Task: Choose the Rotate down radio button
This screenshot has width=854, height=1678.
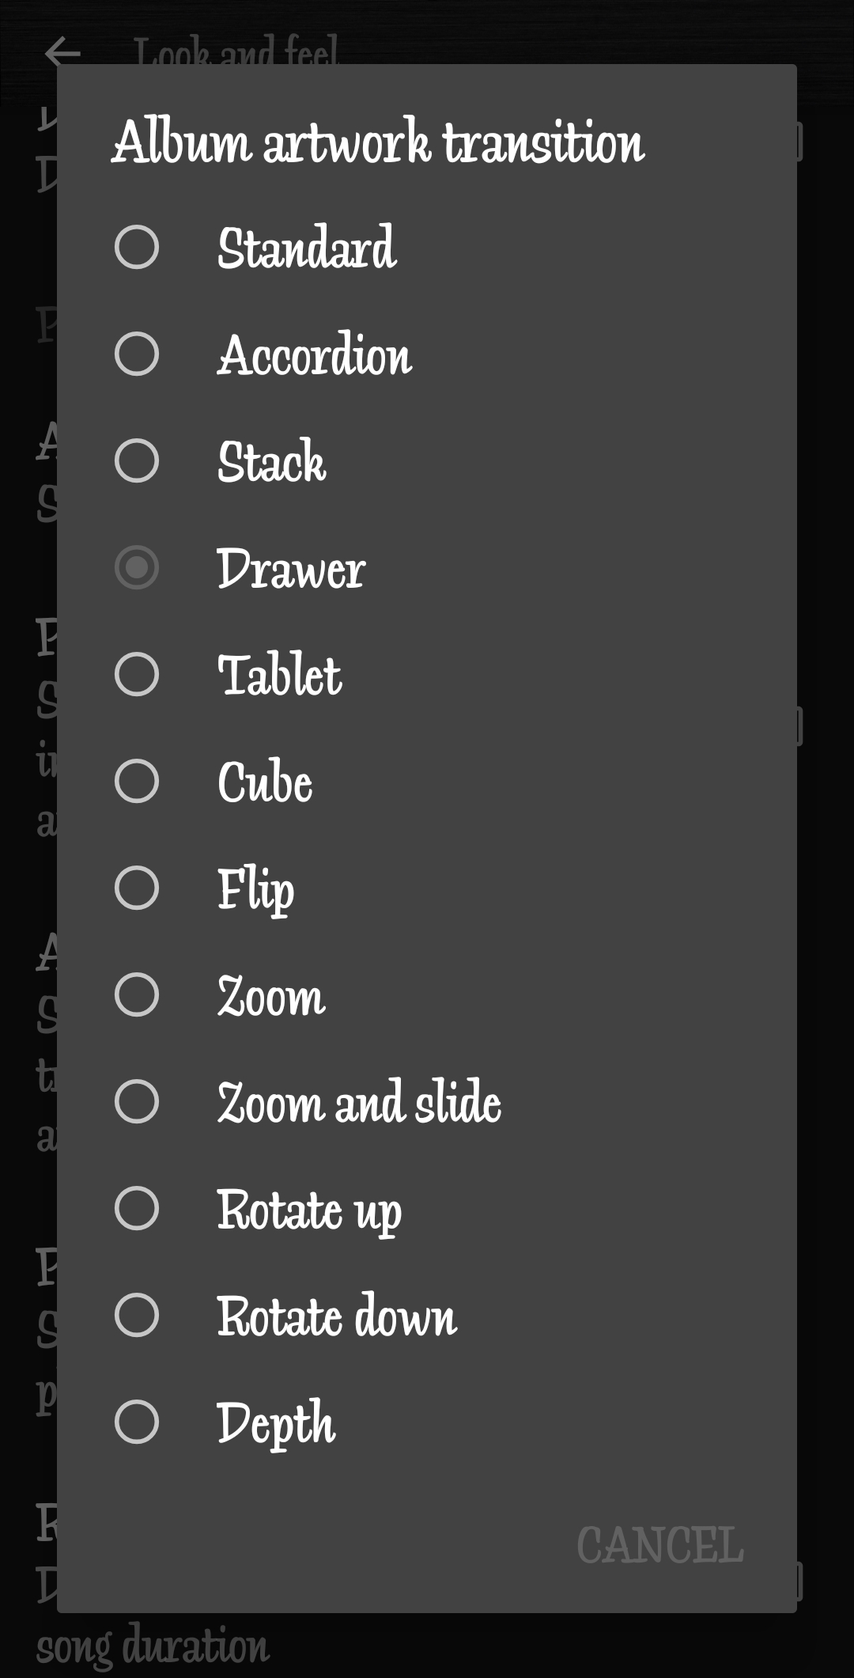Action: point(137,1316)
